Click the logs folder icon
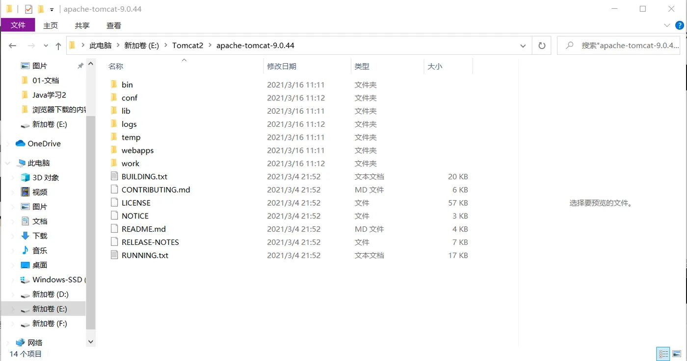Image resolution: width=687 pixels, height=361 pixels. point(114,124)
